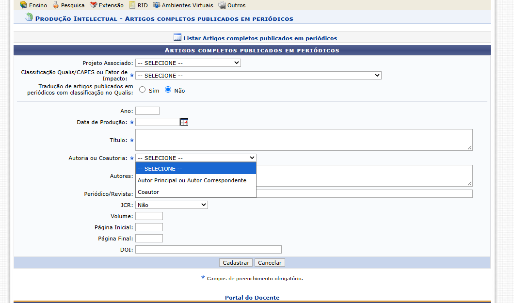Screen dimensions: 514x303
Task: Click the Cancelar button
Action: [x=270, y=263]
